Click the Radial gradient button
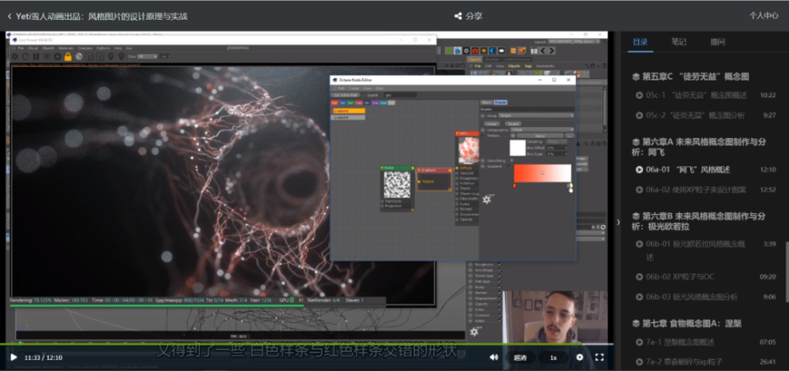Image resolution: width=789 pixels, height=371 pixels. tap(514, 124)
